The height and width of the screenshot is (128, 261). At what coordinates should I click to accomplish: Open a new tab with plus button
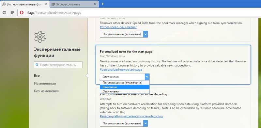[x=103, y=4]
